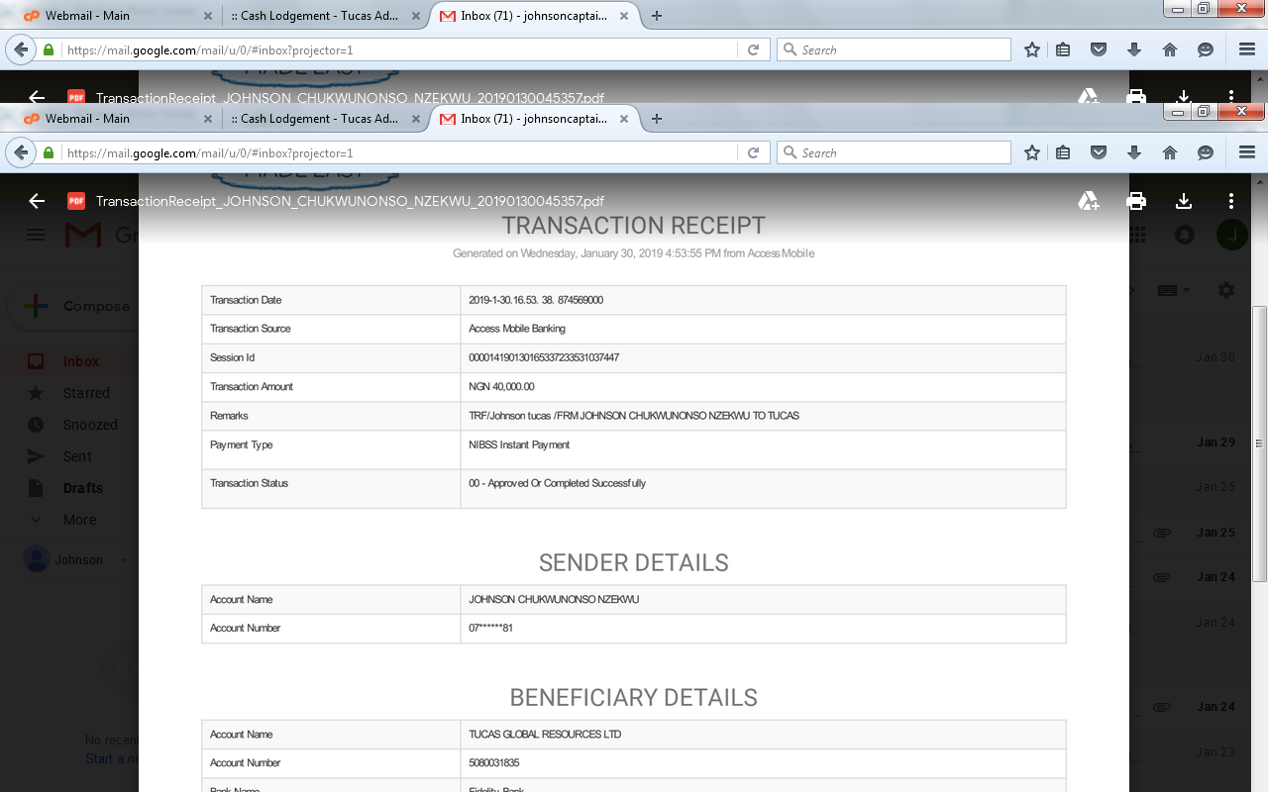1268x792 pixels.
Task: Bookmark this page with the lower toolbar star
Action: click(1032, 152)
